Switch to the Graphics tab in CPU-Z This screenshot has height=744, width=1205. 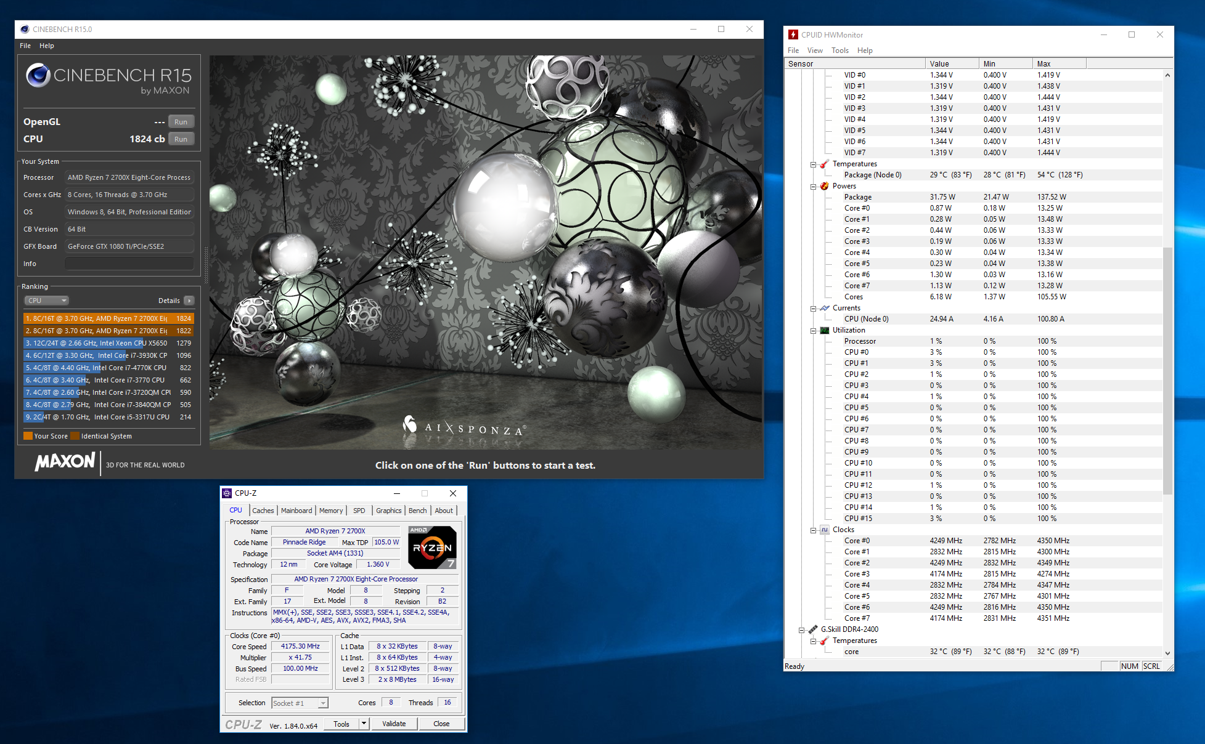tap(389, 511)
